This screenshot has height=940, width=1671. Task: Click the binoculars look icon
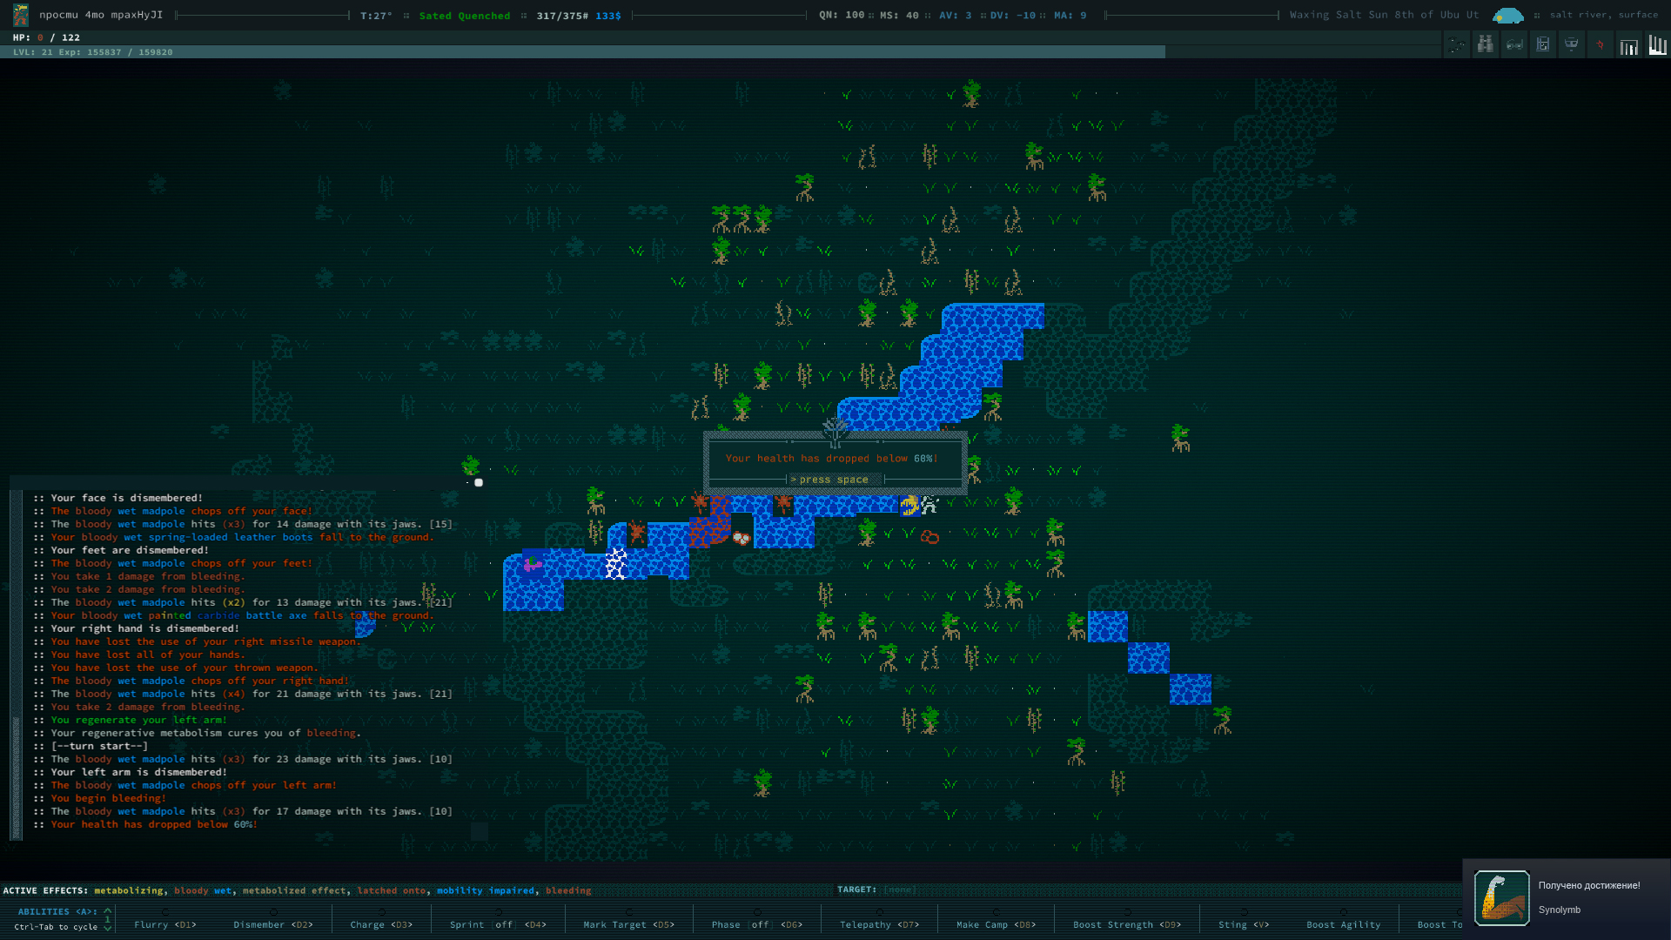pos(1486,44)
